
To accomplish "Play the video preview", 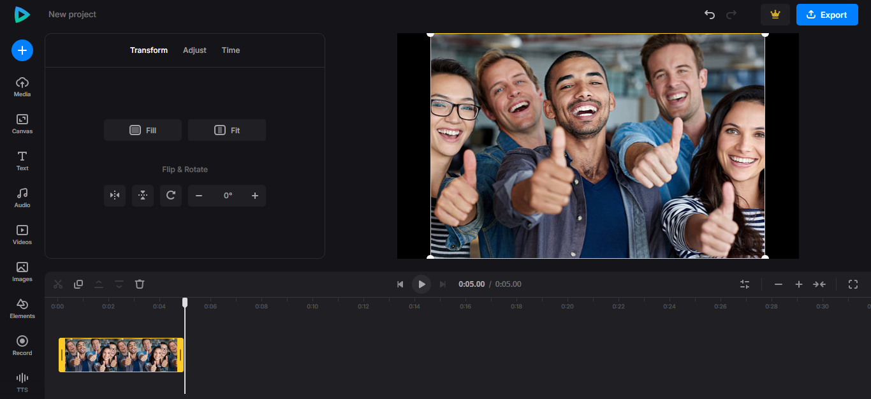I will click(x=421, y=284).
